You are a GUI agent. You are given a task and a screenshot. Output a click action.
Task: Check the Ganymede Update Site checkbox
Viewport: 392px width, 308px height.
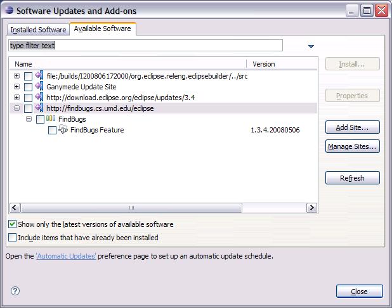click(x=28, y=87)
